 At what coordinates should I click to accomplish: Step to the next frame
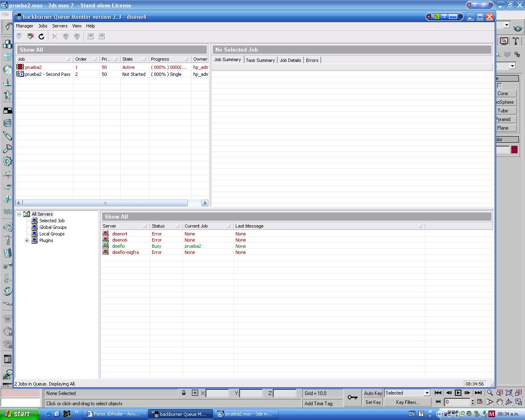coord(468,393)
